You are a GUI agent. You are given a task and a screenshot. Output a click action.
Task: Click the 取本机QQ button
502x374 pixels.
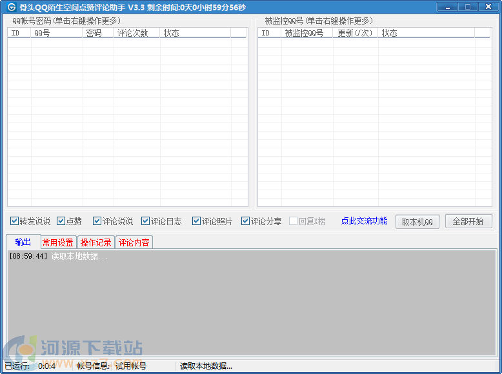point(417,222)
